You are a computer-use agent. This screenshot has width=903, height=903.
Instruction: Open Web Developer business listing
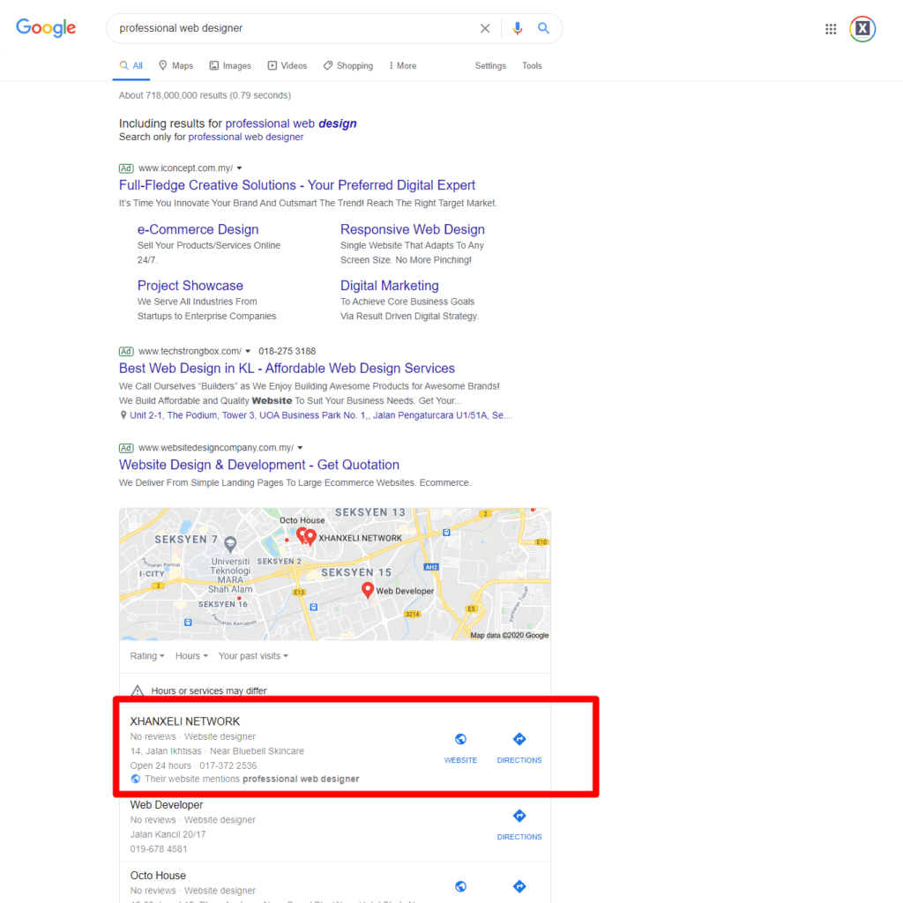tap(167, 805)
